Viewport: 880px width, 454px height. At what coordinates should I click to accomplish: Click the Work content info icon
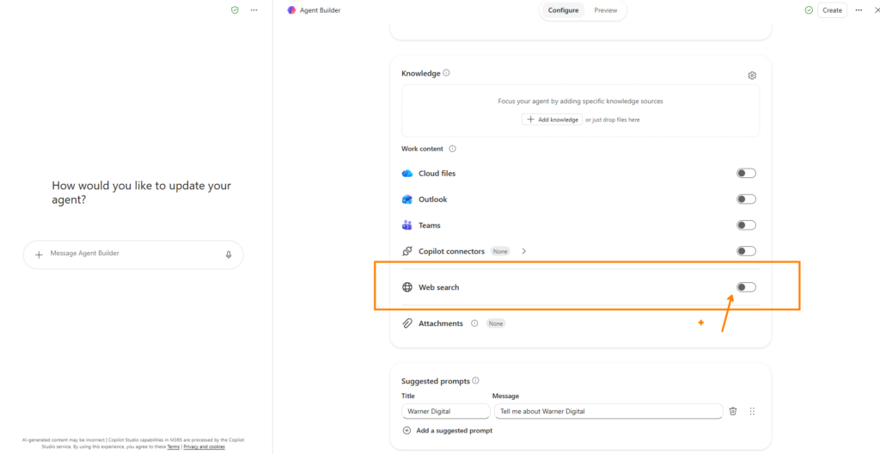pyautogui.click(x=452, y=149)
